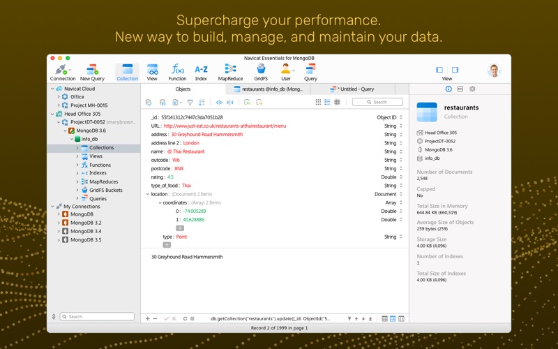558x349 pixels.
Task: Switch to grid view in top toolbar
Action: tap(319, 102)
